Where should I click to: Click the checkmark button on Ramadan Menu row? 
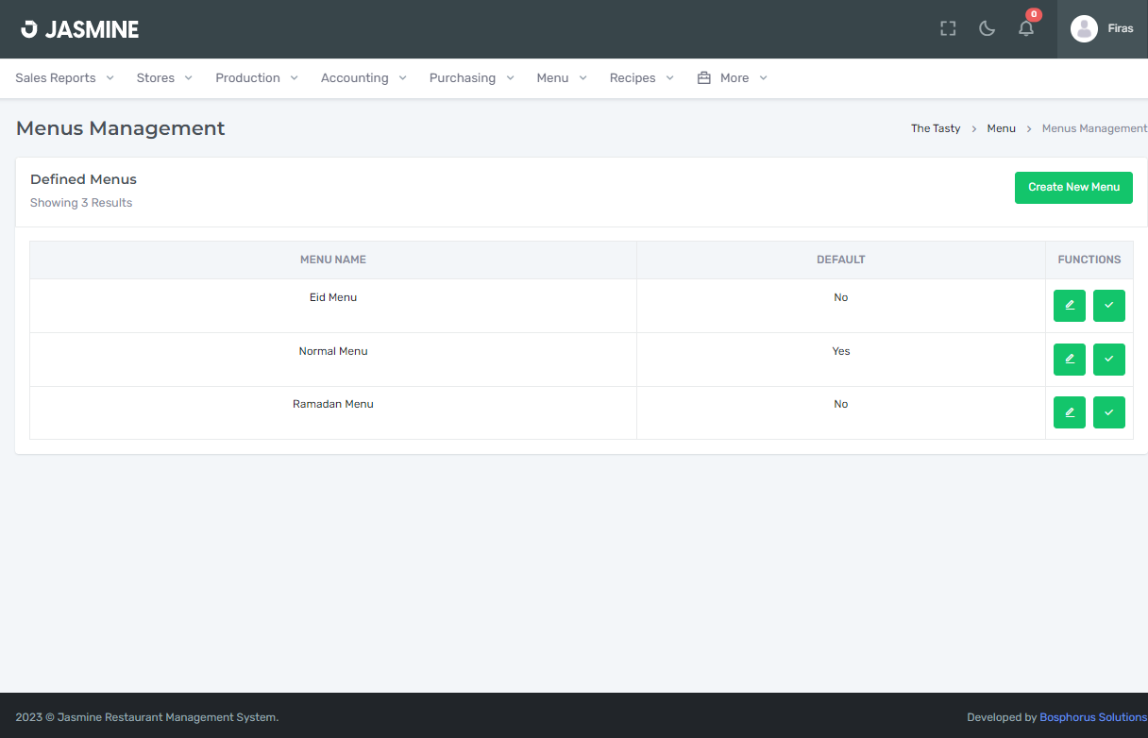click(x=1108, y=412)
